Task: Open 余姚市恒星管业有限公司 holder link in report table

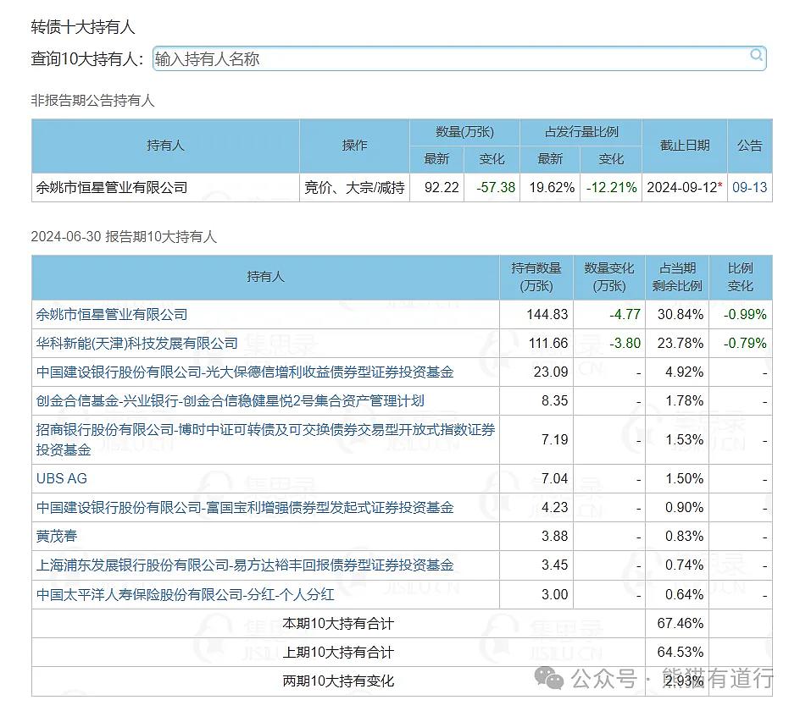Action: [112, 314]
